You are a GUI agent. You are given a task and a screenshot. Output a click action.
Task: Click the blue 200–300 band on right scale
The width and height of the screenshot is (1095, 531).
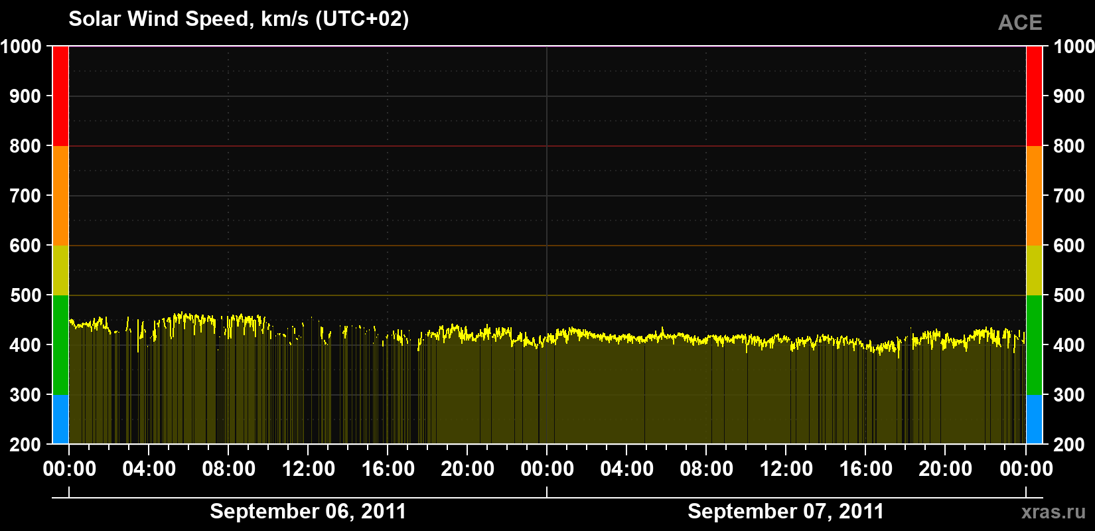[x=1035, y=419]
